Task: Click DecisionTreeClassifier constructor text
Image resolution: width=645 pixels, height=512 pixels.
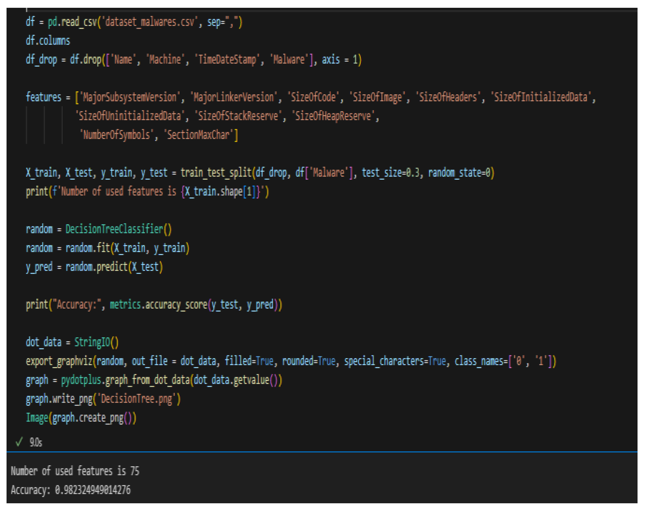Action: pos(114,229)
